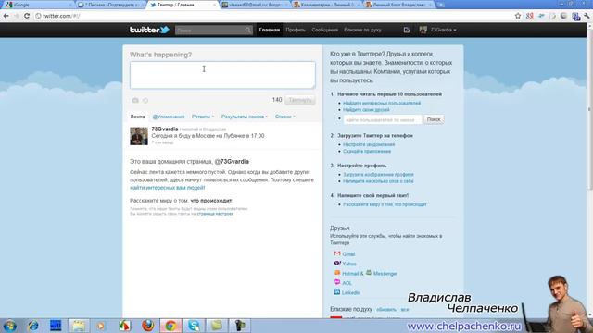
Task: Click the twitter.com address bar
Action: point(272,16)
